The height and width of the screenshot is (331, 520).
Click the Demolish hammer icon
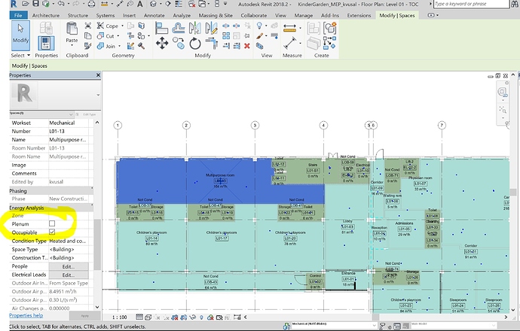click(x=141, y=46)
